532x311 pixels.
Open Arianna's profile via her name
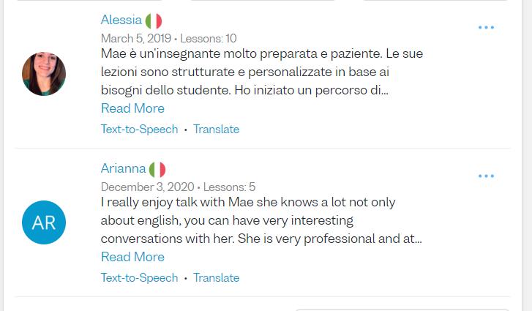(124, 169)
